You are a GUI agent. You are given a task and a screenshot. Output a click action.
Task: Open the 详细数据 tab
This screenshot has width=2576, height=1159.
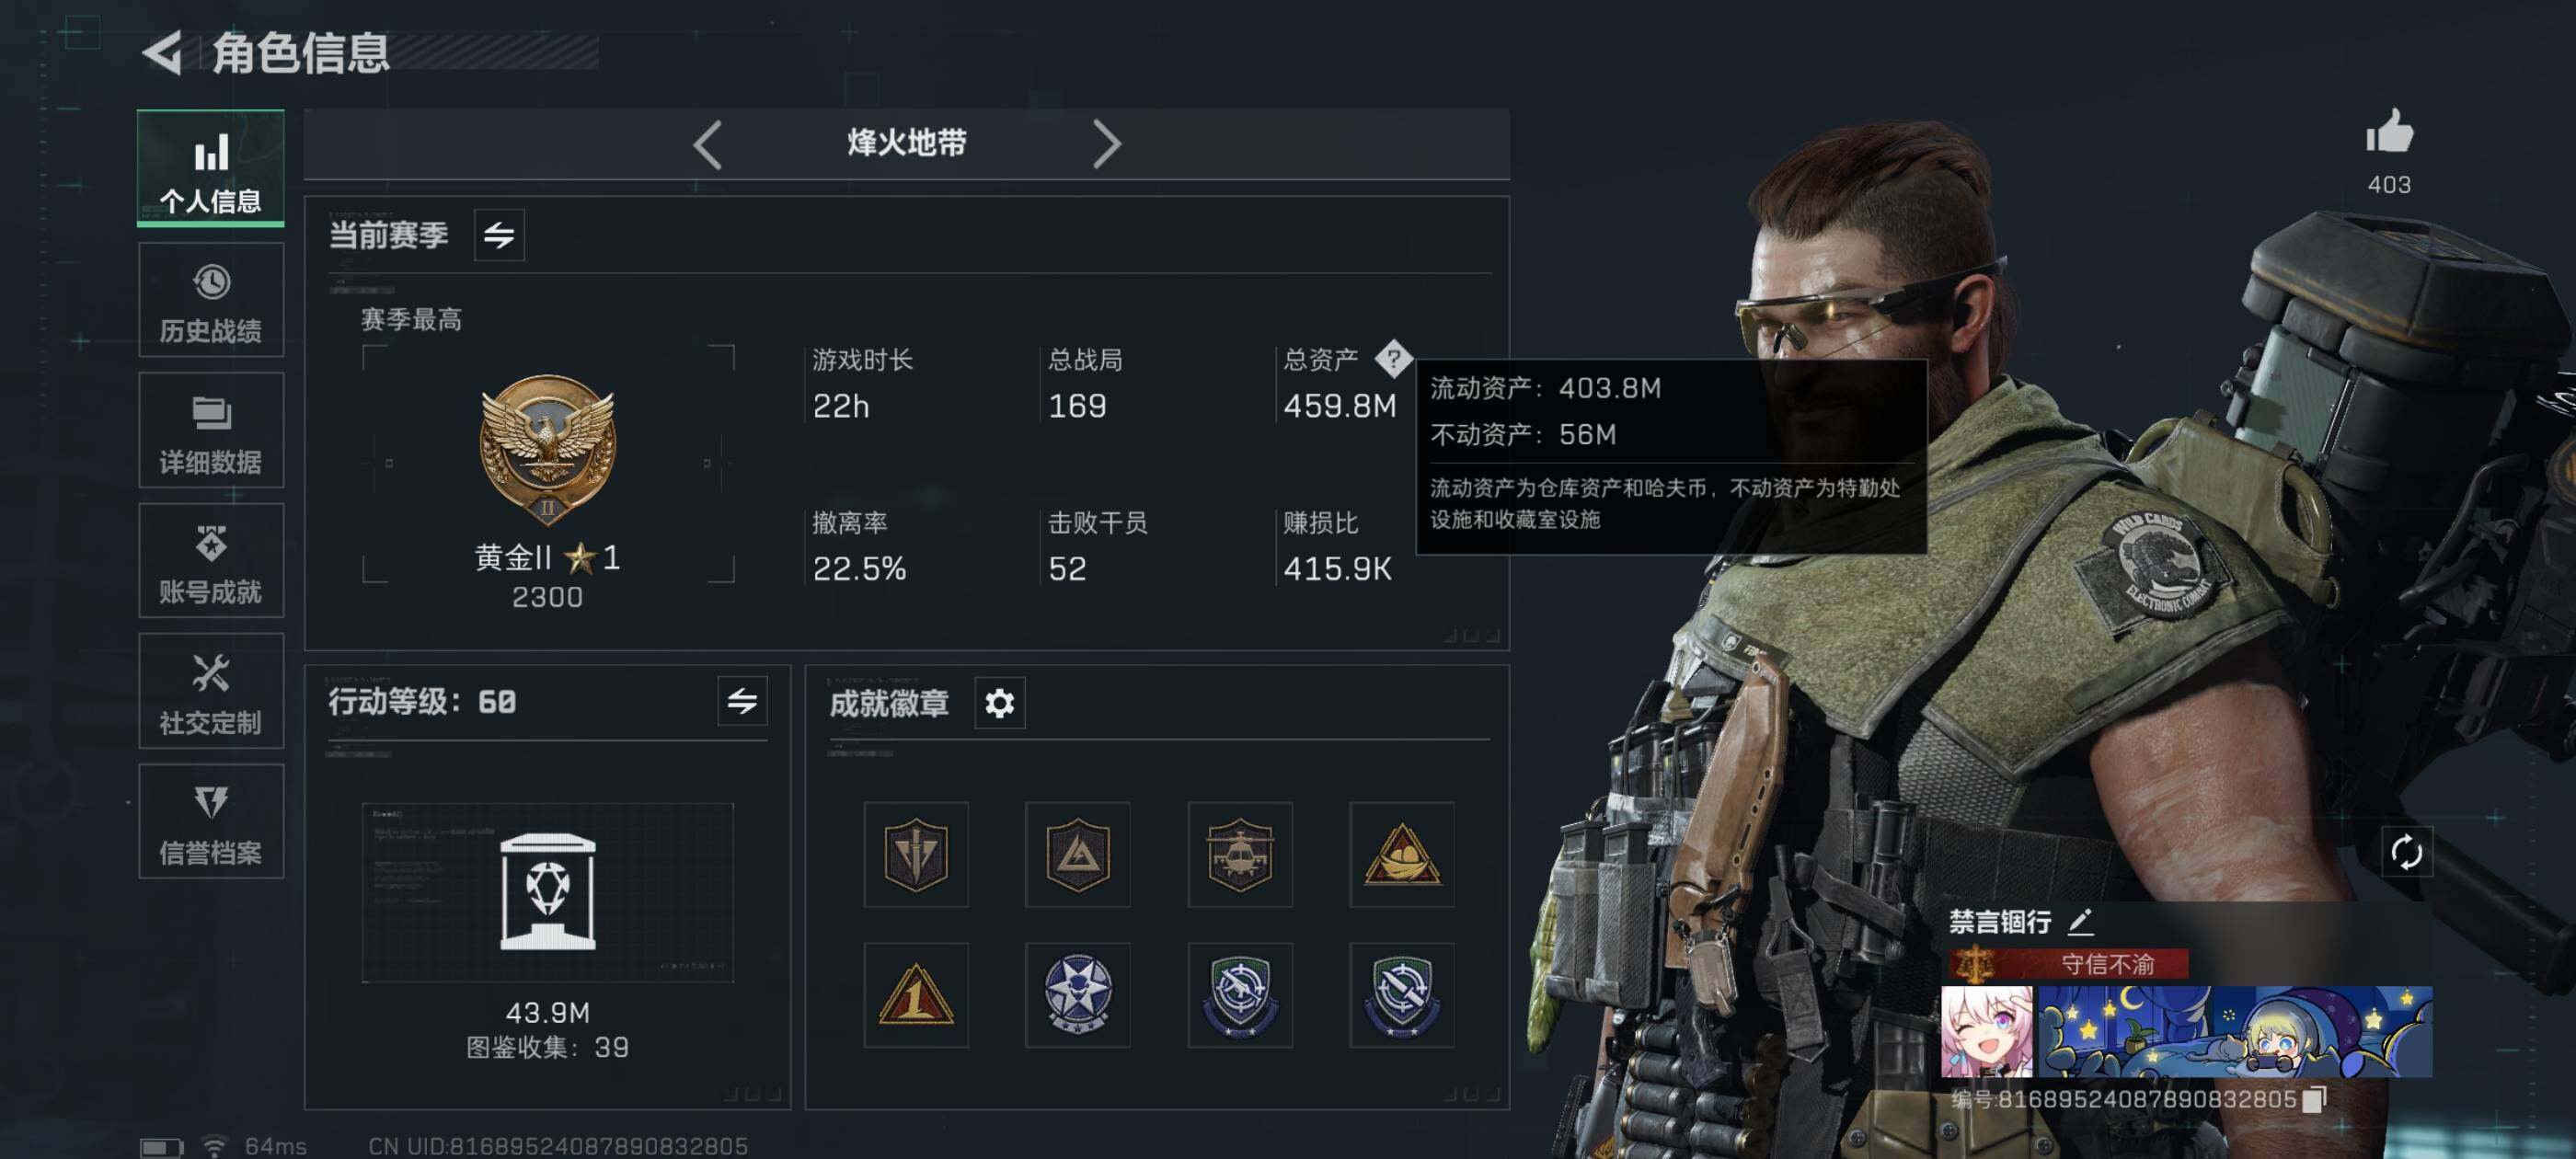coord(211,430)
